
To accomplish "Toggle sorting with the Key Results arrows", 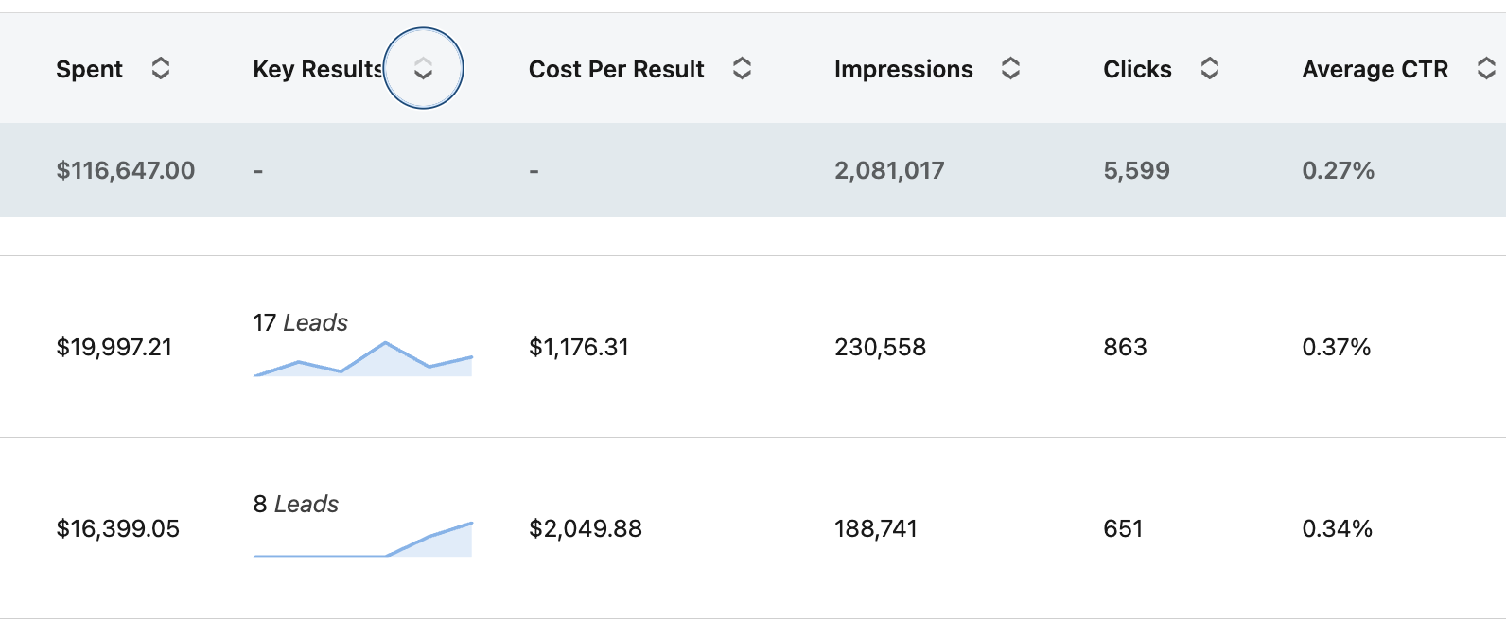I will click(x=423, y=68).
